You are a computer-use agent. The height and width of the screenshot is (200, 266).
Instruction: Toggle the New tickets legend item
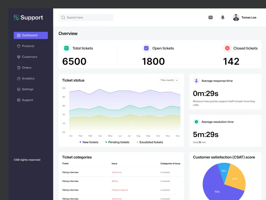[89, 142]
